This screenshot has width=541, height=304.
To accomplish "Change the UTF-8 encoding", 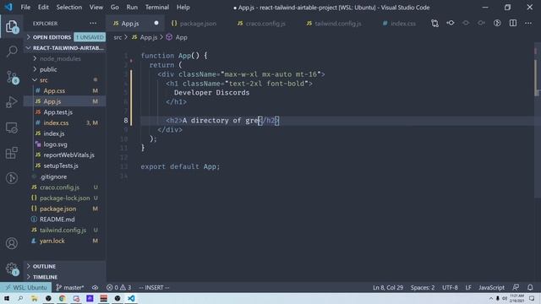I will point(450,287).
